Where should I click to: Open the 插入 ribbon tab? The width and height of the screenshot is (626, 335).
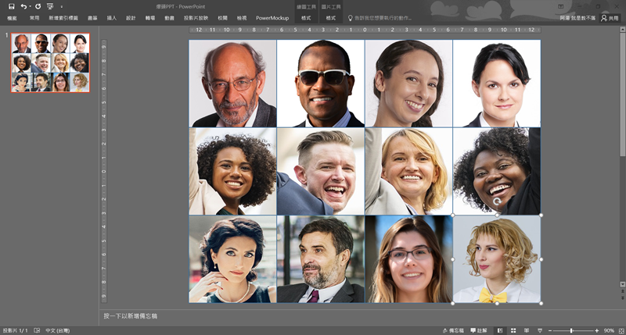111,17
